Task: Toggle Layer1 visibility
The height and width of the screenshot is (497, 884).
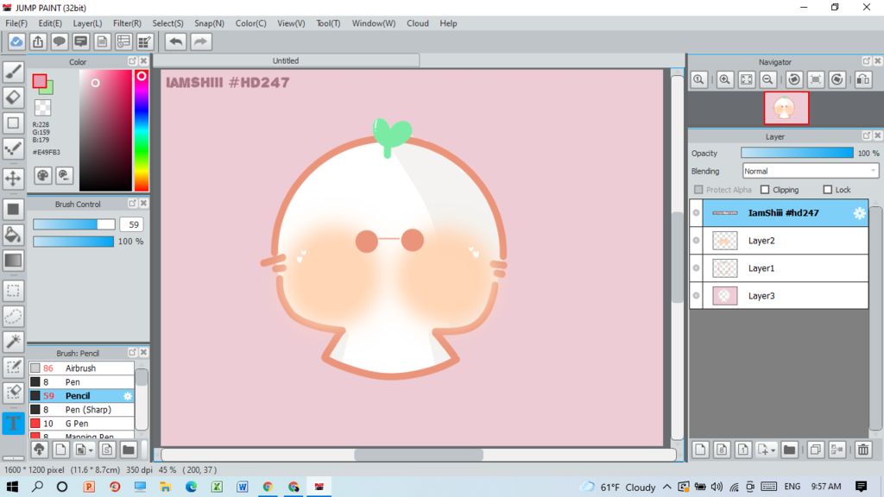Action: tap(697, 268)
